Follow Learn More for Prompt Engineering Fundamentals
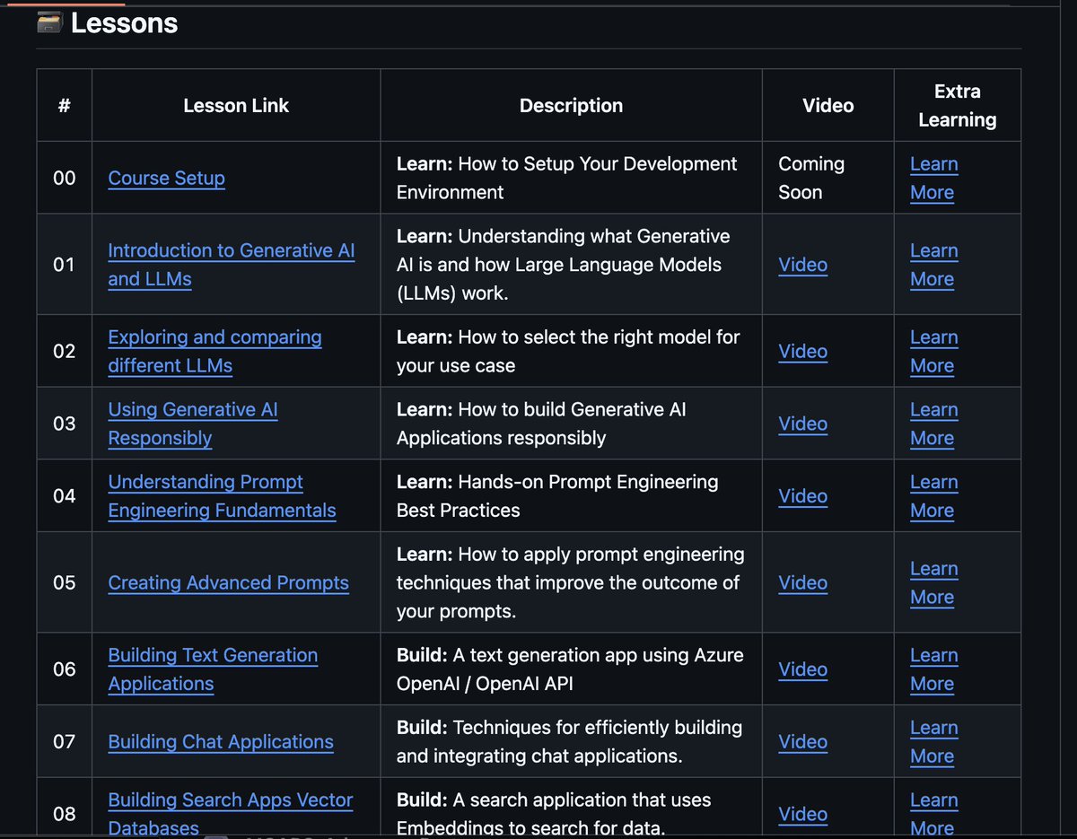This screenshot has width=1077, height=839. (934, 496)
